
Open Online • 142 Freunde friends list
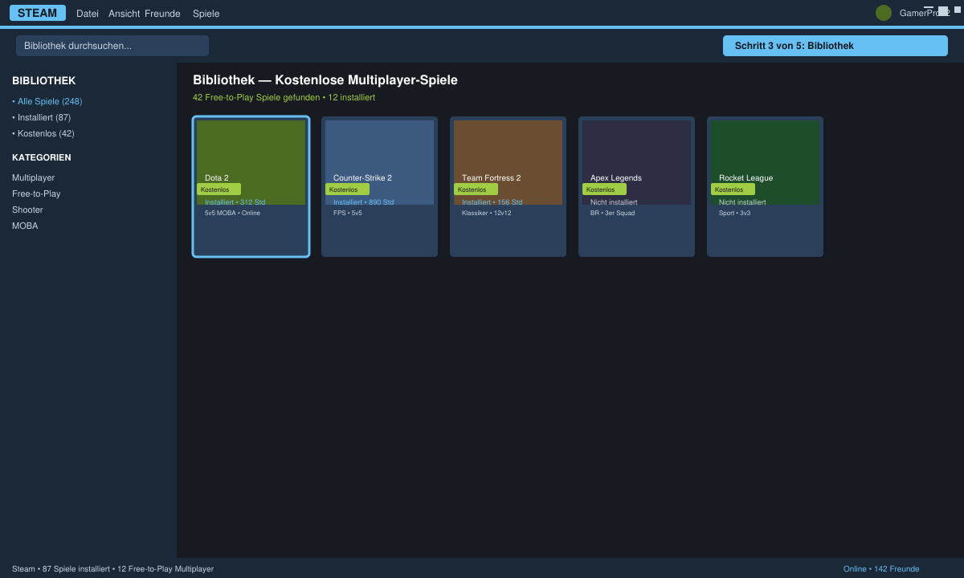(x=881, y=568)
